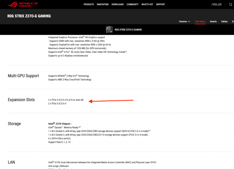Click 'Integrated Graphics Processor' line
The width and height of the screenshot is (234, 169).
click(x=77, y=37)
